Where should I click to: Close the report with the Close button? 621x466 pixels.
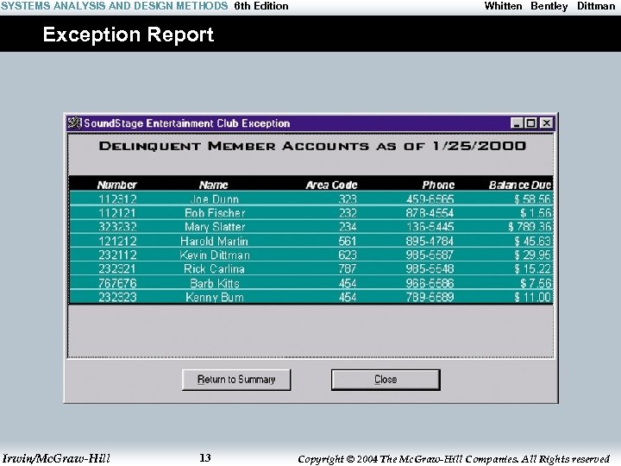pyautogui.click(x=386, y=380)
